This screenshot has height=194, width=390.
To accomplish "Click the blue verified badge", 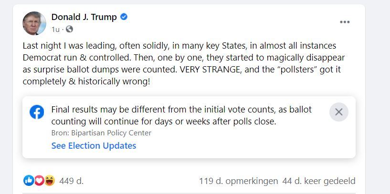I will coord(124,17).
